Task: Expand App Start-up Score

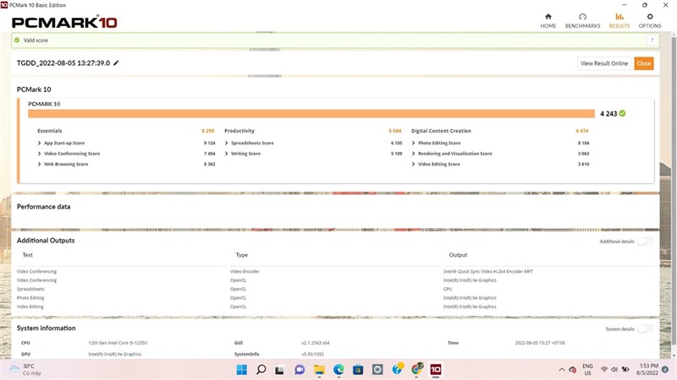Action: tap(39, 143)
